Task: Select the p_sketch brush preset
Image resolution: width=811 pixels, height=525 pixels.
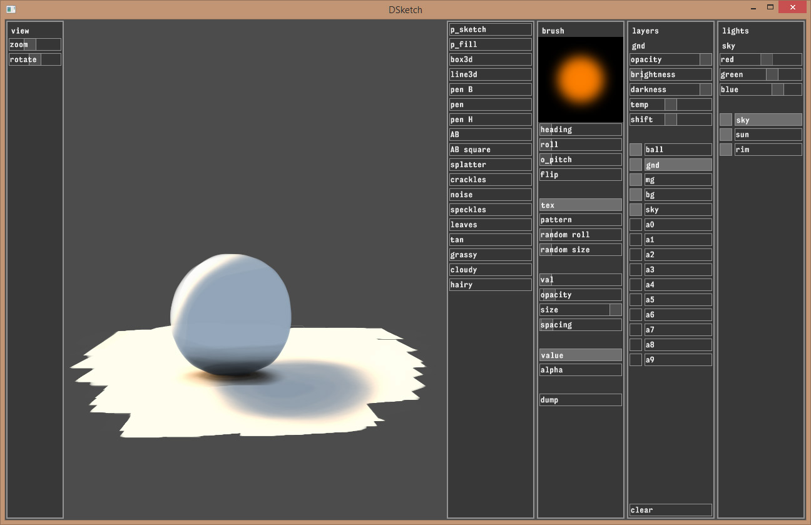Action: click(x=490, y=29)
